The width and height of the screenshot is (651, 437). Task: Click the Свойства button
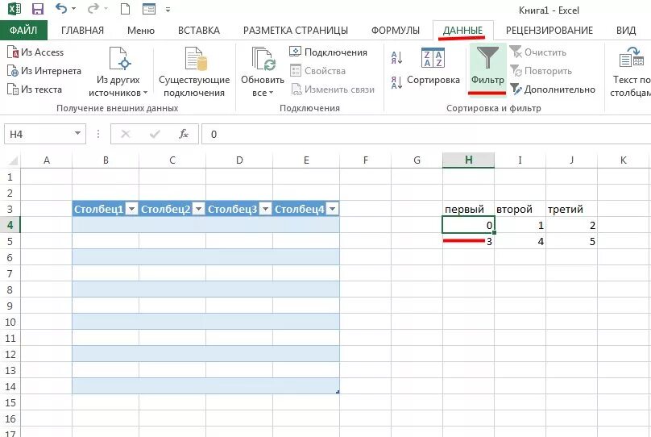click(x=317, y=71)
